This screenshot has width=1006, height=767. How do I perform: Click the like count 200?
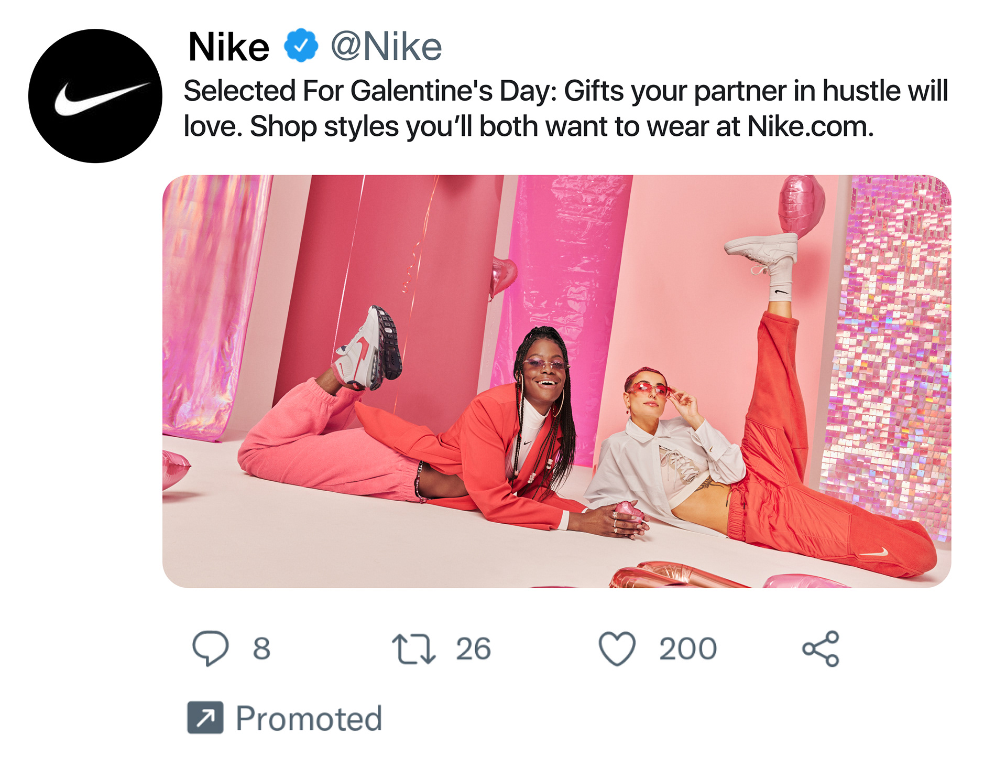click(x=688, y=649)
